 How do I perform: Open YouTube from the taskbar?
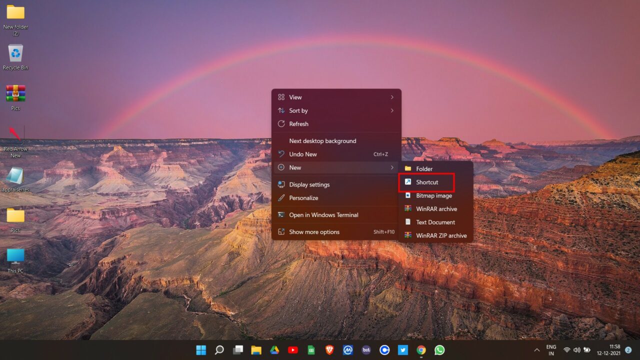coord(293,350)
